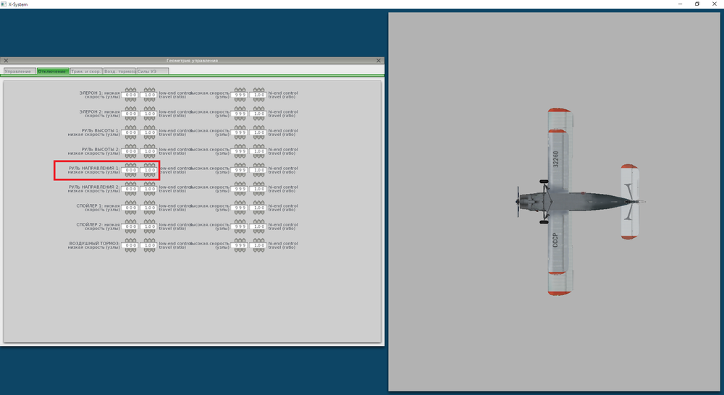
Task: Select the active Отключение tab
Action: [x=53, y=71]
